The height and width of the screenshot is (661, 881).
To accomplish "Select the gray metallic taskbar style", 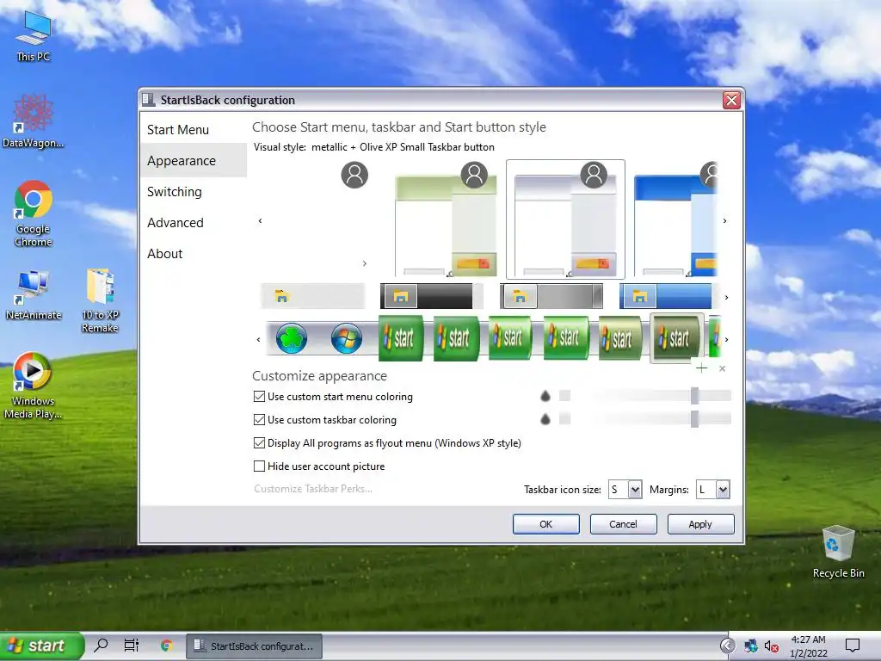I will 551,296.
